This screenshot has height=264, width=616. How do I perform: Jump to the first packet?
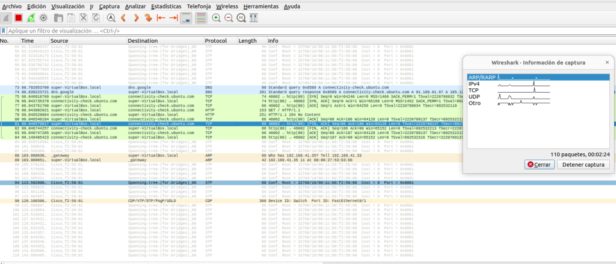161,18
